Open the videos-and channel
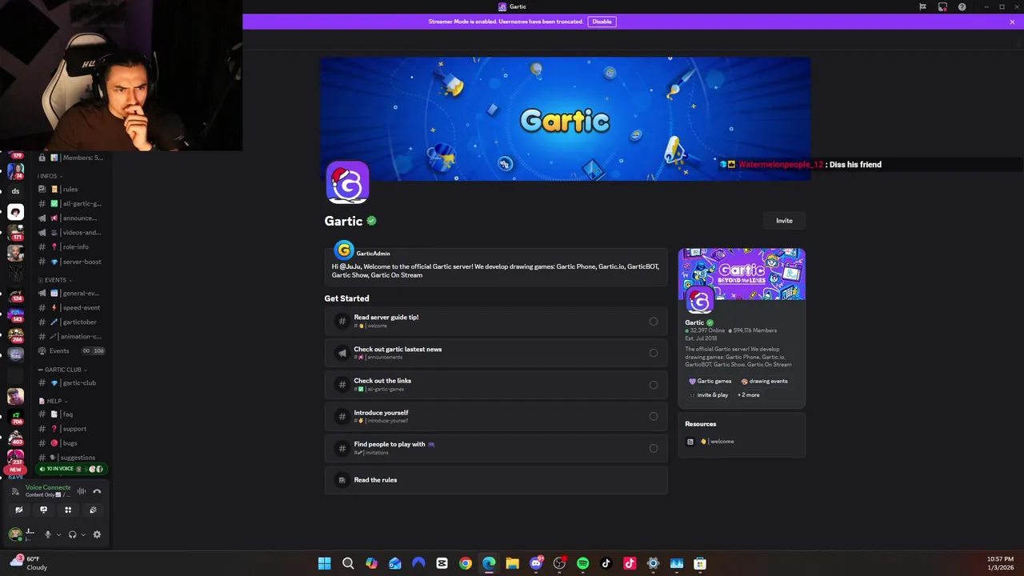Screen dimensions: 1024x576 [x=70, y=232]
